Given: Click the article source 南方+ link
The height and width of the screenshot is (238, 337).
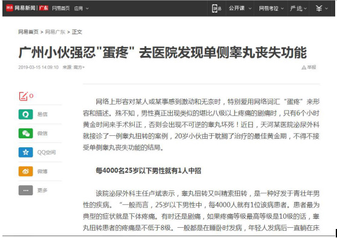Looking at the screenshot, I should click(79, 67).
